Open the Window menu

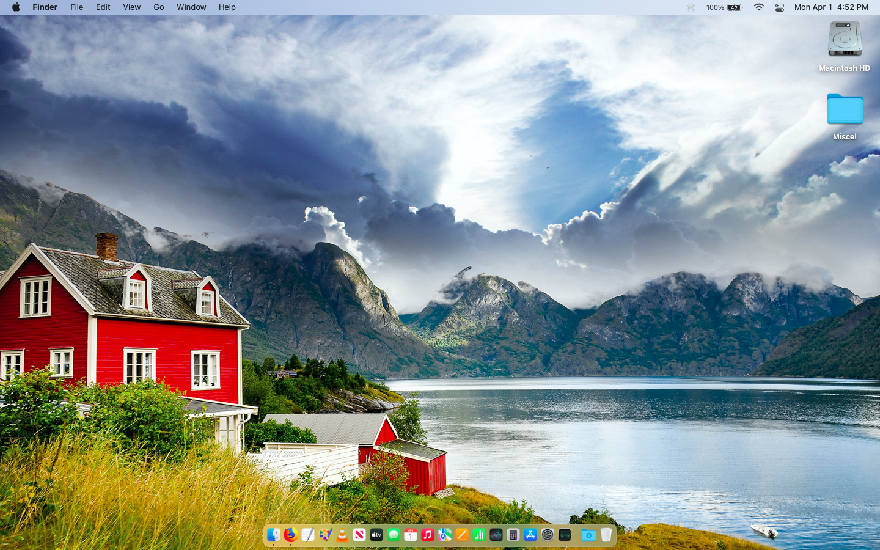click(x=191, y=7)
